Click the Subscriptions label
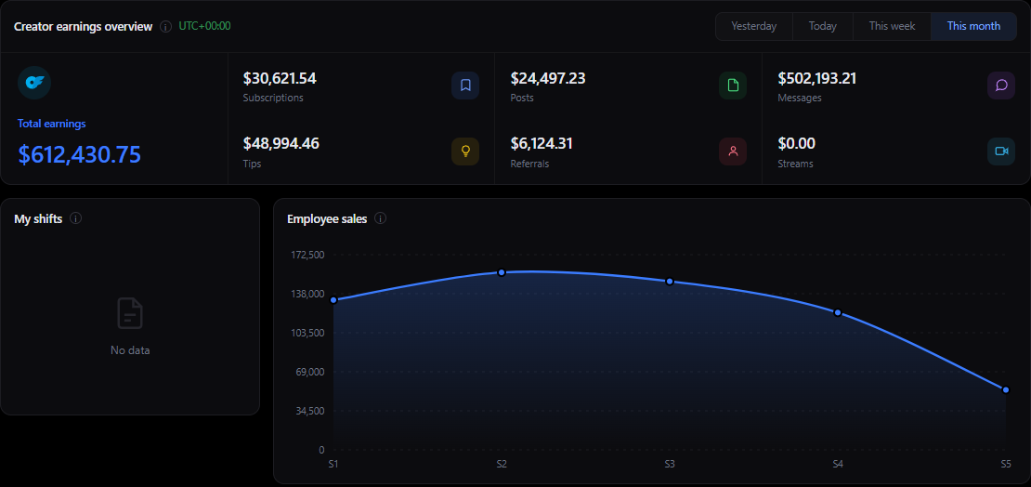Viewport: 1031px width, 487px height. pos(273,99)
